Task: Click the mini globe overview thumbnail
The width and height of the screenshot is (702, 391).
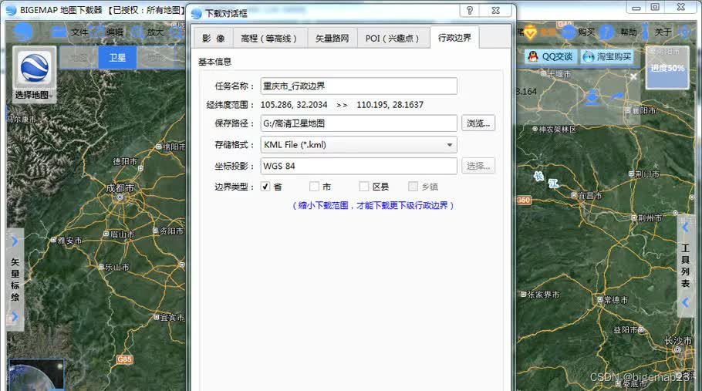Action: [35, 375]
